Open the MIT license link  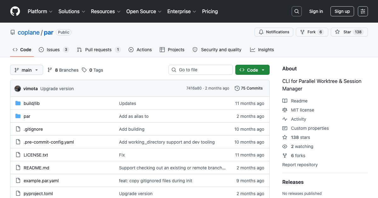tap(298, 110)
